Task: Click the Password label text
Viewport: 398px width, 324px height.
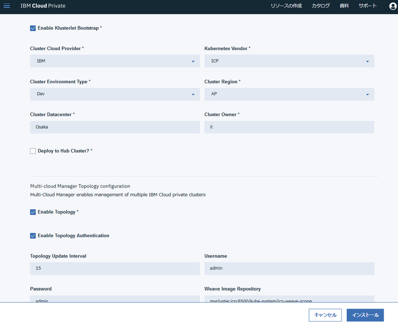Action: (41, 289)
